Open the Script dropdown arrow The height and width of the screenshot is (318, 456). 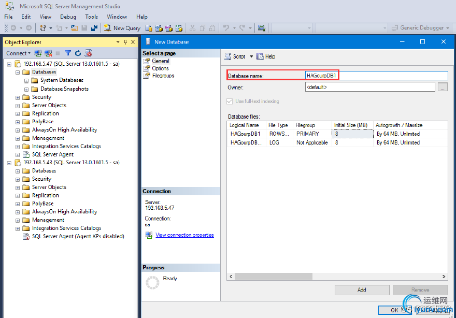[251, 56]
